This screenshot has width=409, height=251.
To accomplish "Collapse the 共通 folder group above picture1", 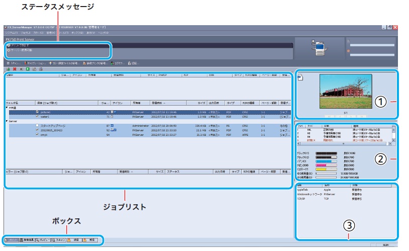I will point(7,107).
